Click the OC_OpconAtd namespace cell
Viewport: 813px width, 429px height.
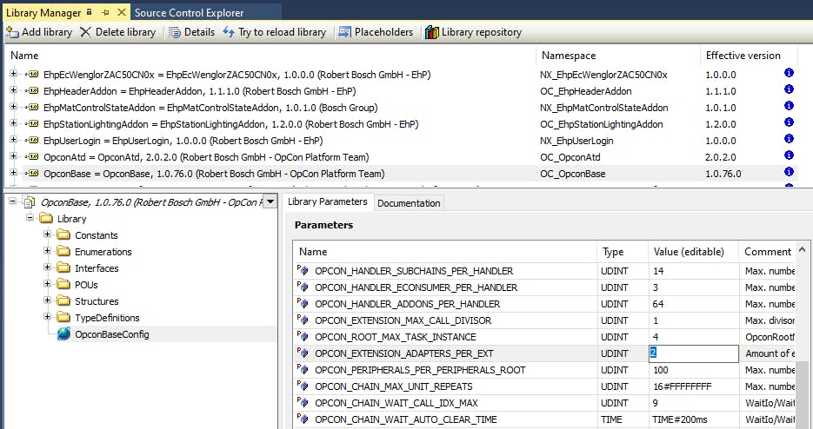pos(570,157)
